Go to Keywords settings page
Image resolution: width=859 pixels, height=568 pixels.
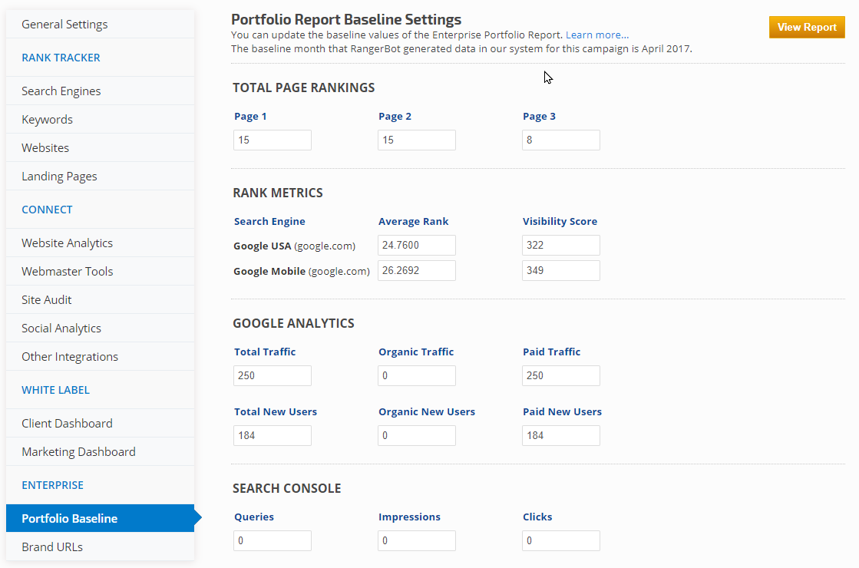[x=47, y=120]
